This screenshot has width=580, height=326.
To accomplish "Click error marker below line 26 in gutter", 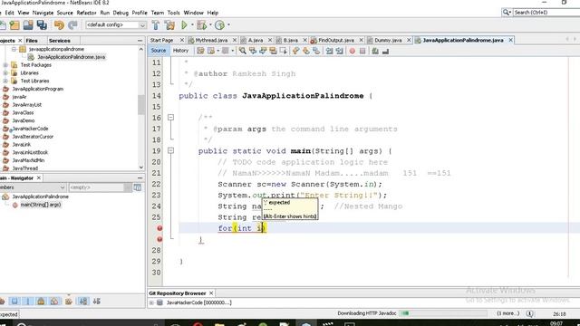I will tap(159, 239).
